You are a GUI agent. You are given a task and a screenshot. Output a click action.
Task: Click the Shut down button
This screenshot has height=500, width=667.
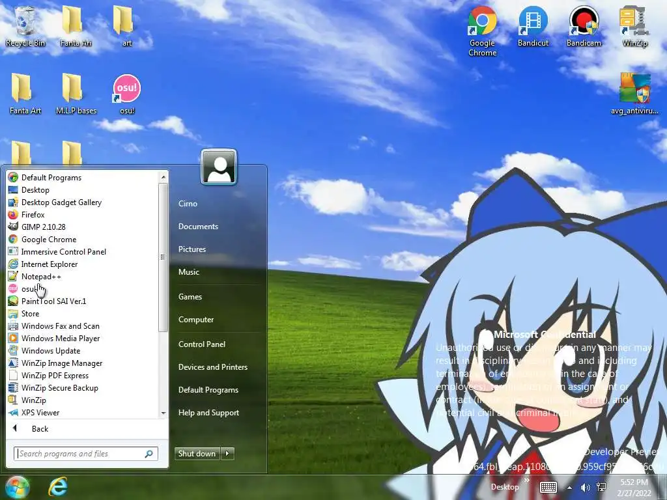click(x=197, y=454)
